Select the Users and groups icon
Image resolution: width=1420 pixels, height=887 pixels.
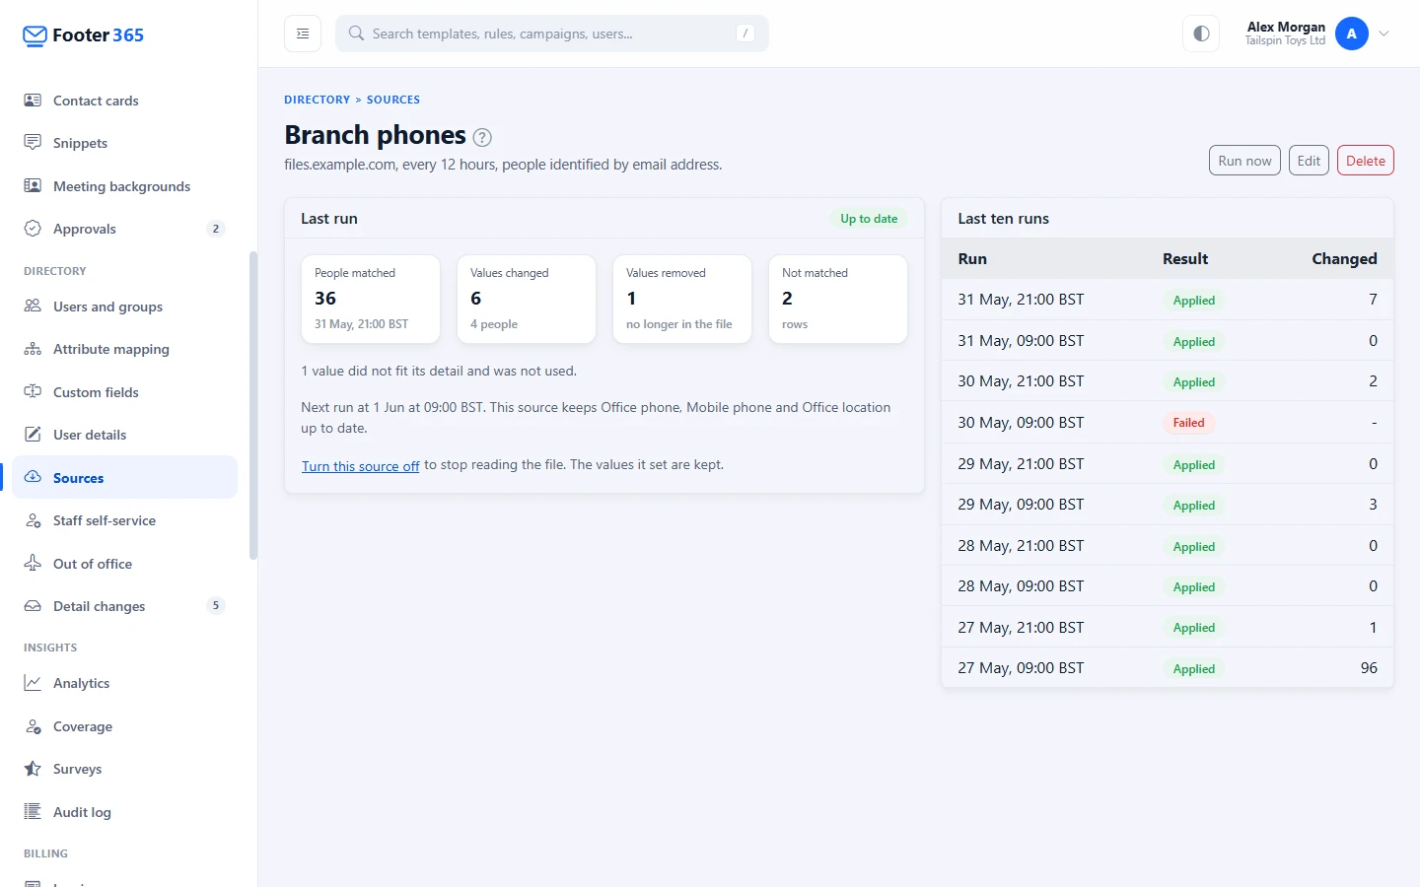[33, 307]
